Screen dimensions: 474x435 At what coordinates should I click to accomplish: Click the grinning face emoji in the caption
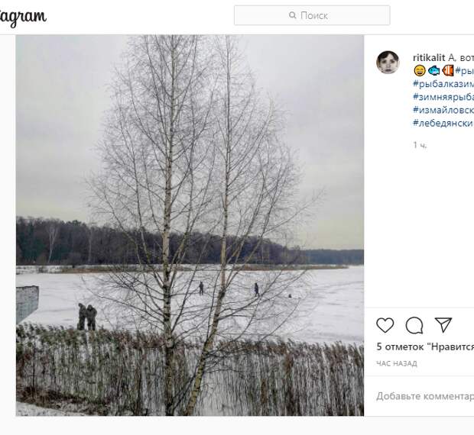click(x=419, y=70)
